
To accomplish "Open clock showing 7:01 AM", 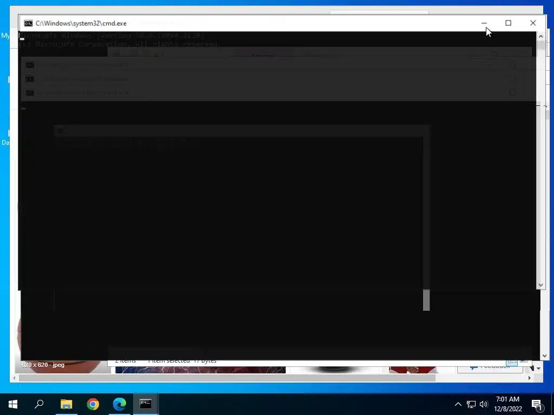I will point(507,404).
